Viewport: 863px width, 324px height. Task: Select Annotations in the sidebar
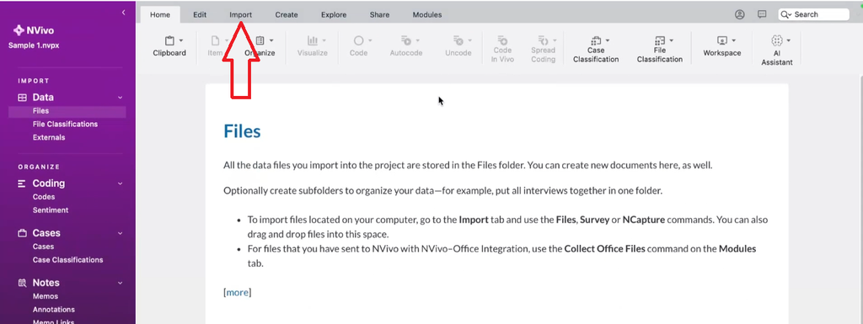click(53, 309)
